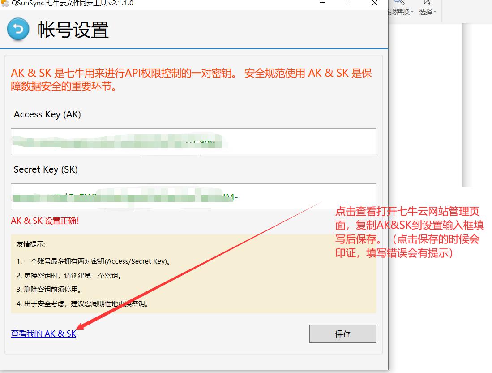Open the 查看我的 AK & SK link
Viewport: 492px width, 373px height.
43,334
